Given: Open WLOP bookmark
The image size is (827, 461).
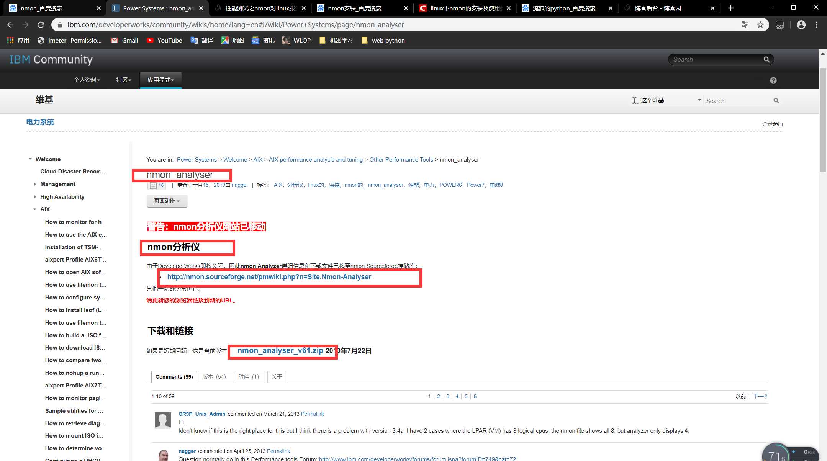Looking at the screenshot, I should pyautogui.click(x=296, y=40).
